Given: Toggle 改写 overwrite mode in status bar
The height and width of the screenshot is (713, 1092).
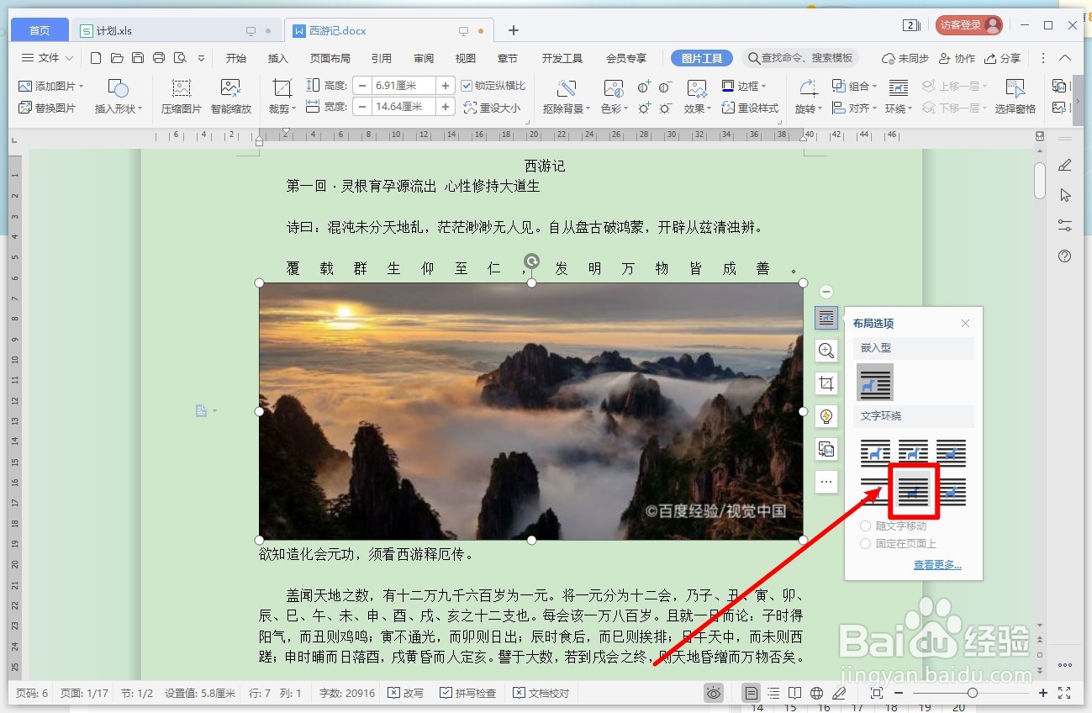Looking at the screenshot, I should pyautogui.click(x=406, y=694).
